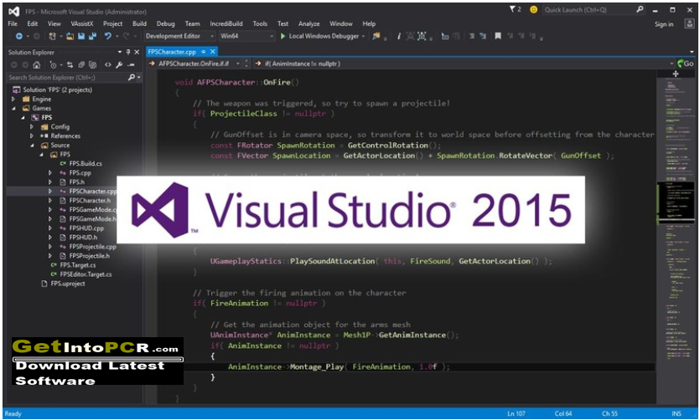Start Local Windows Debugger
Viewport: 700px width, 420px height.
323,36
